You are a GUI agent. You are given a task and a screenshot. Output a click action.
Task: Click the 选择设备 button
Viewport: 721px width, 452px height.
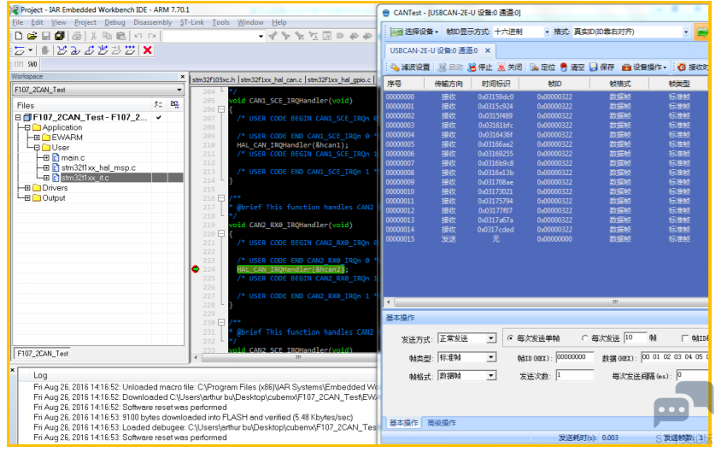coord(414,32)
